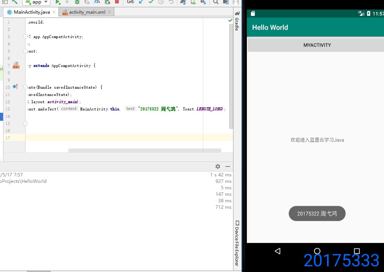The image size is (384, 272).
Task: Close the MainActivity.java tab
Action: pos(54,12)
